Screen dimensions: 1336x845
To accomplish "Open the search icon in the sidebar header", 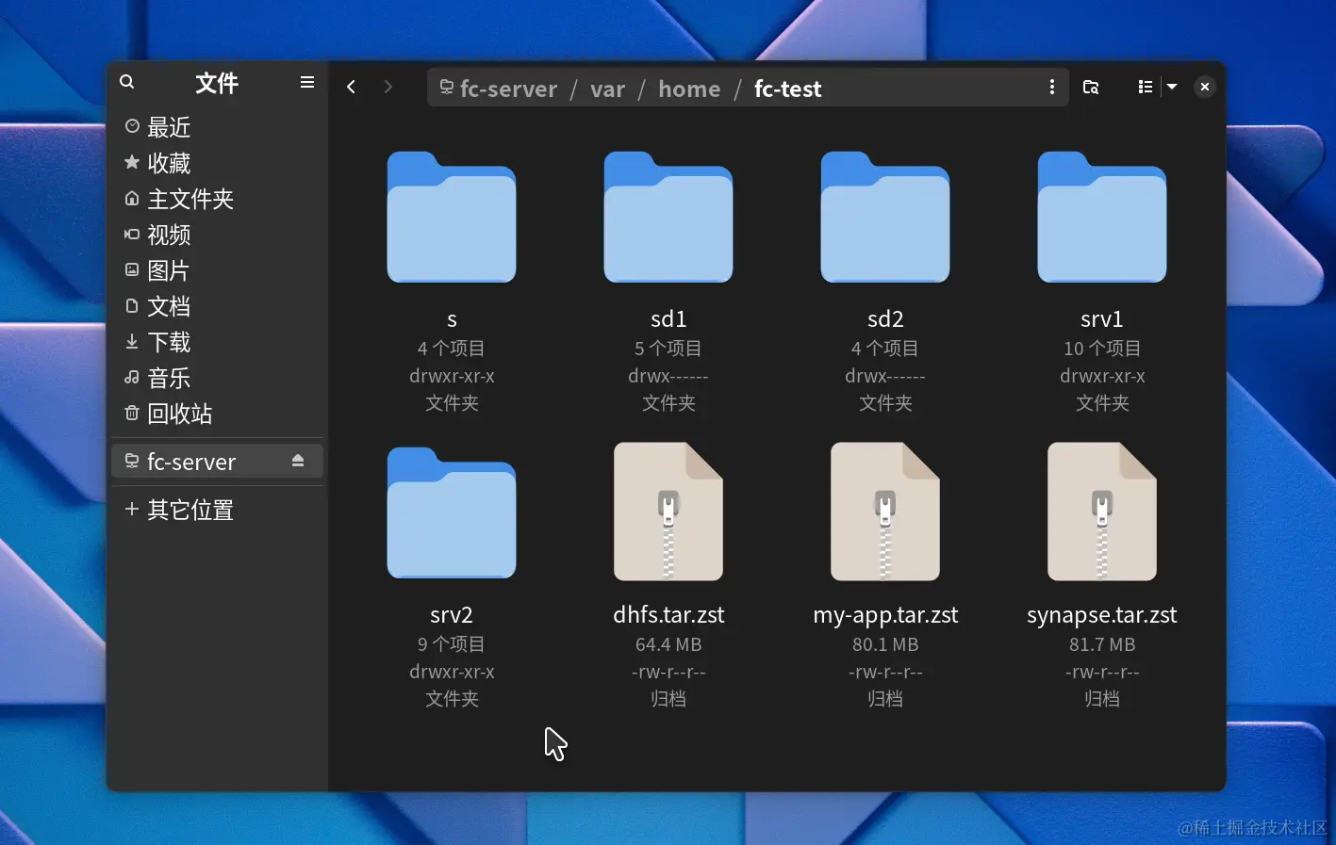I will (x=127, y=82).
